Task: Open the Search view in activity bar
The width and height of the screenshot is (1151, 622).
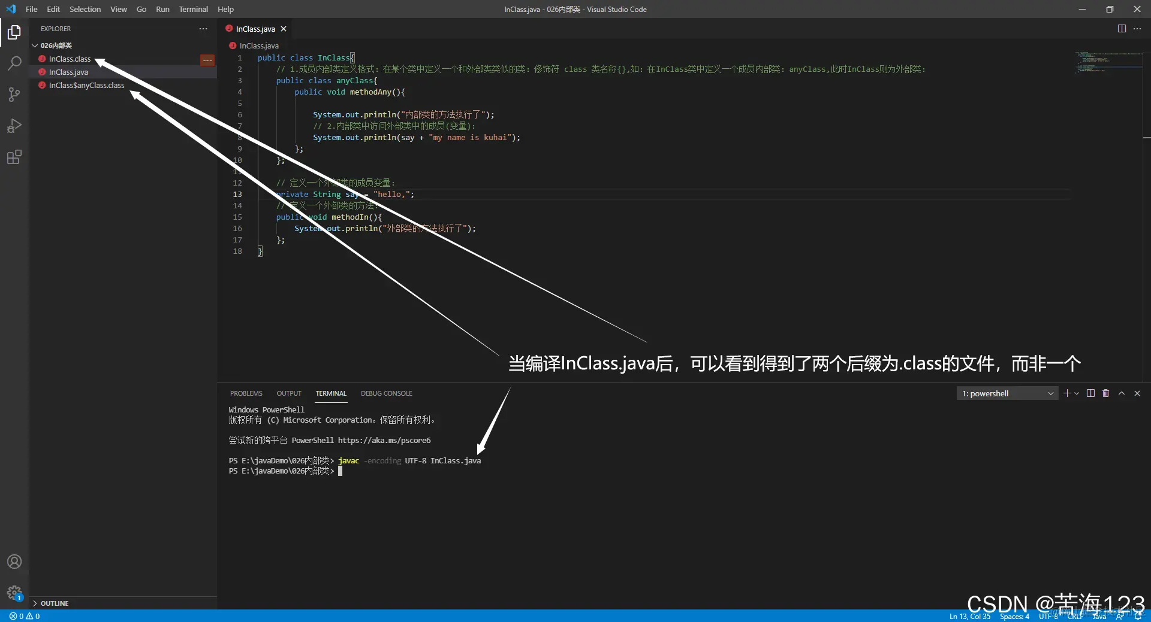Action: 14,63
